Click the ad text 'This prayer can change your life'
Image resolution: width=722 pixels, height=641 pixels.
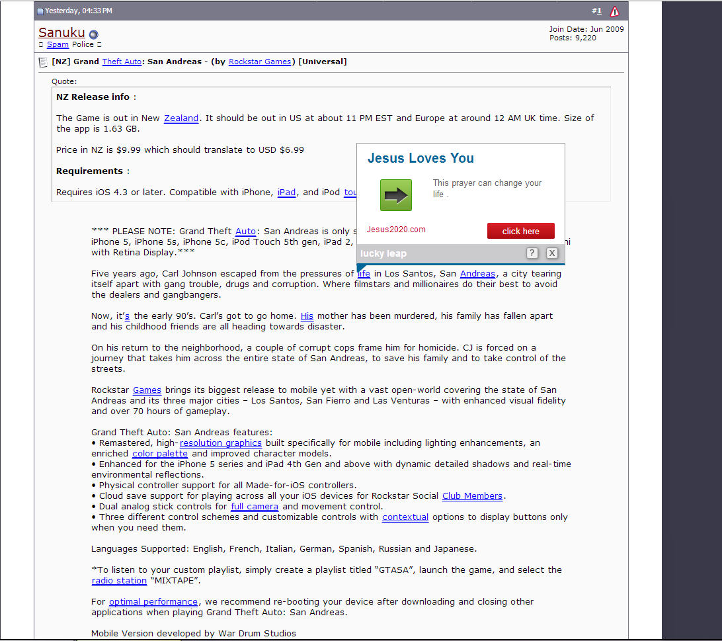click(x=487, y=189)
